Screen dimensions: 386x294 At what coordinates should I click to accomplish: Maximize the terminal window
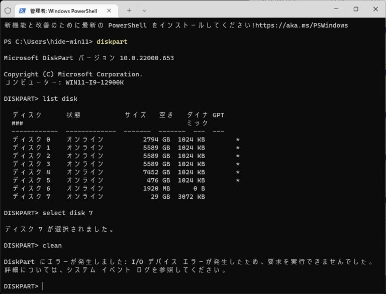(355, 9)
